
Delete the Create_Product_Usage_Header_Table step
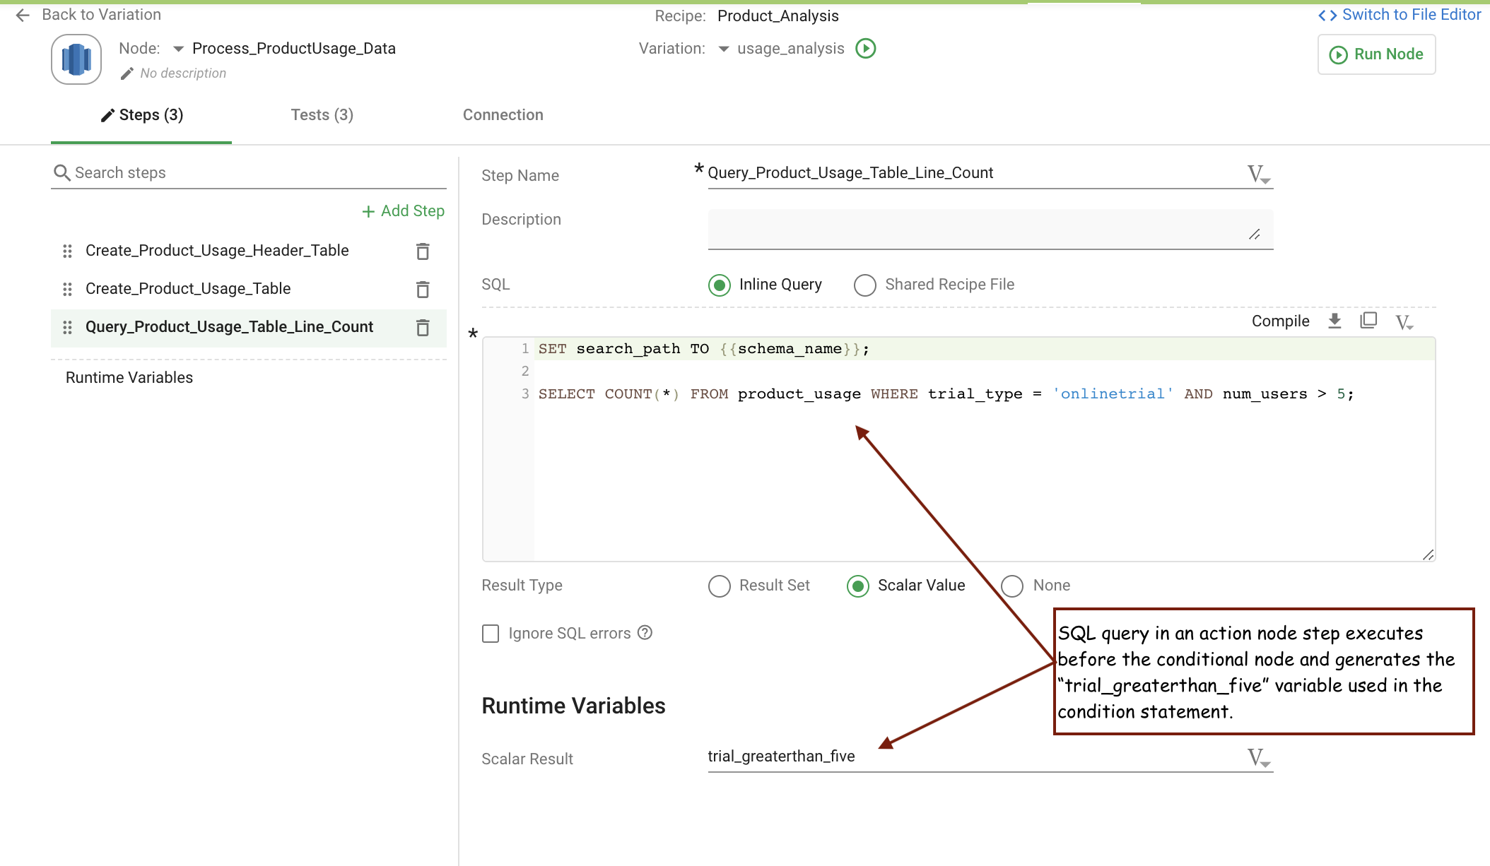click(x=423, y=251)
